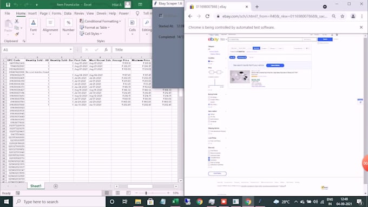The image size is (368, 207).
Task: Click the Chrome reload button
Action: click(x=207, y=16)
